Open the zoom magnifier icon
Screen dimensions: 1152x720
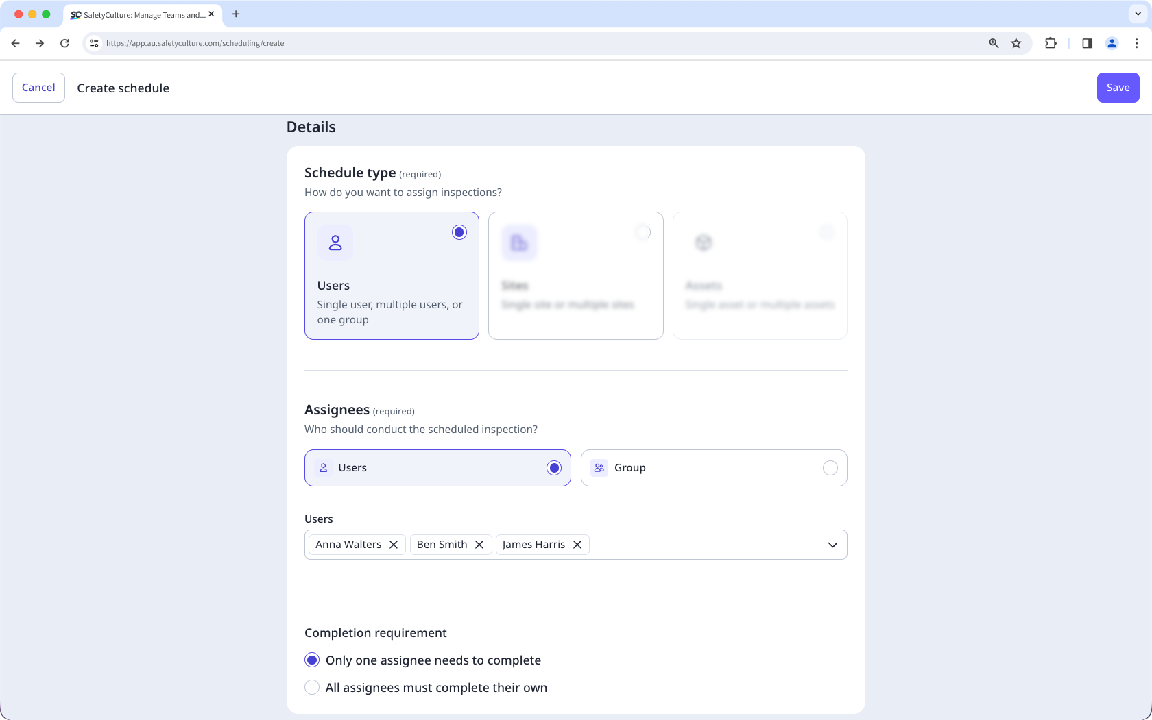point(994,43)
